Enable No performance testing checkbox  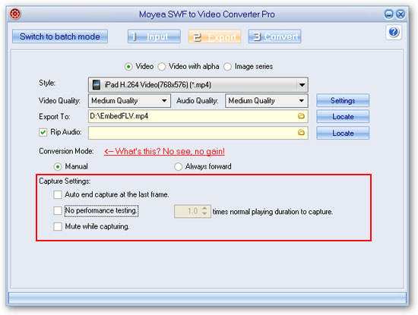point(58,210)
